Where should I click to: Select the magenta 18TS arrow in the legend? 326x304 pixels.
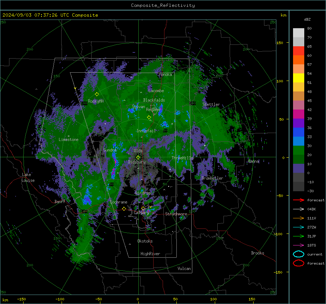tap(298, 245)
